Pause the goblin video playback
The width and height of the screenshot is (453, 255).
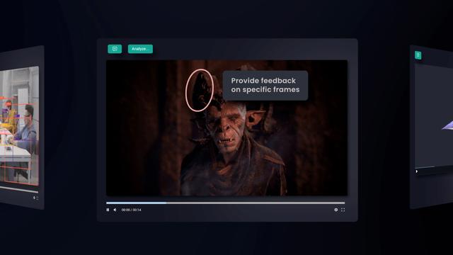click(x=108, y=210)
